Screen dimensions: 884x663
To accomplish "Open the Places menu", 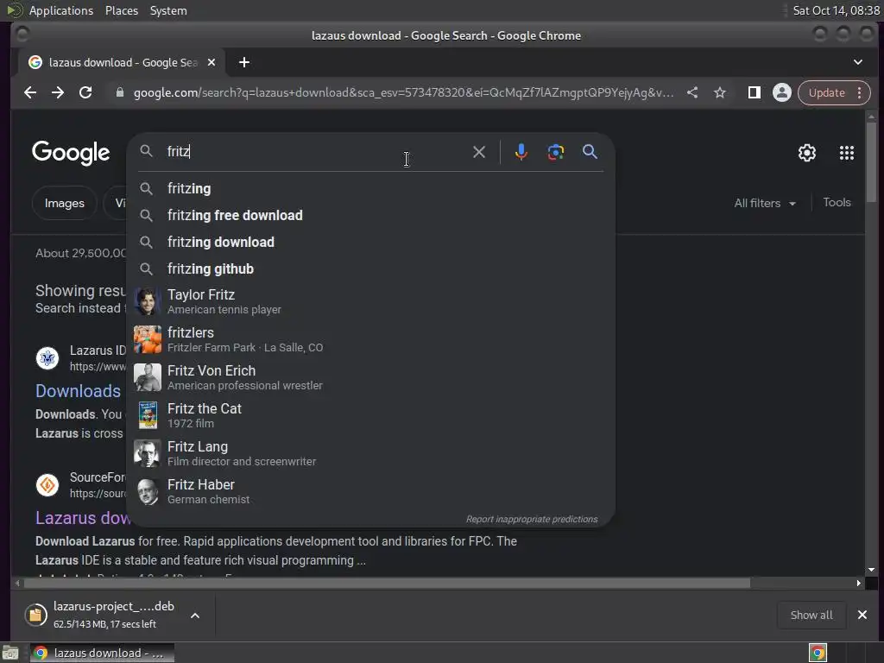I will click(121, 10).
